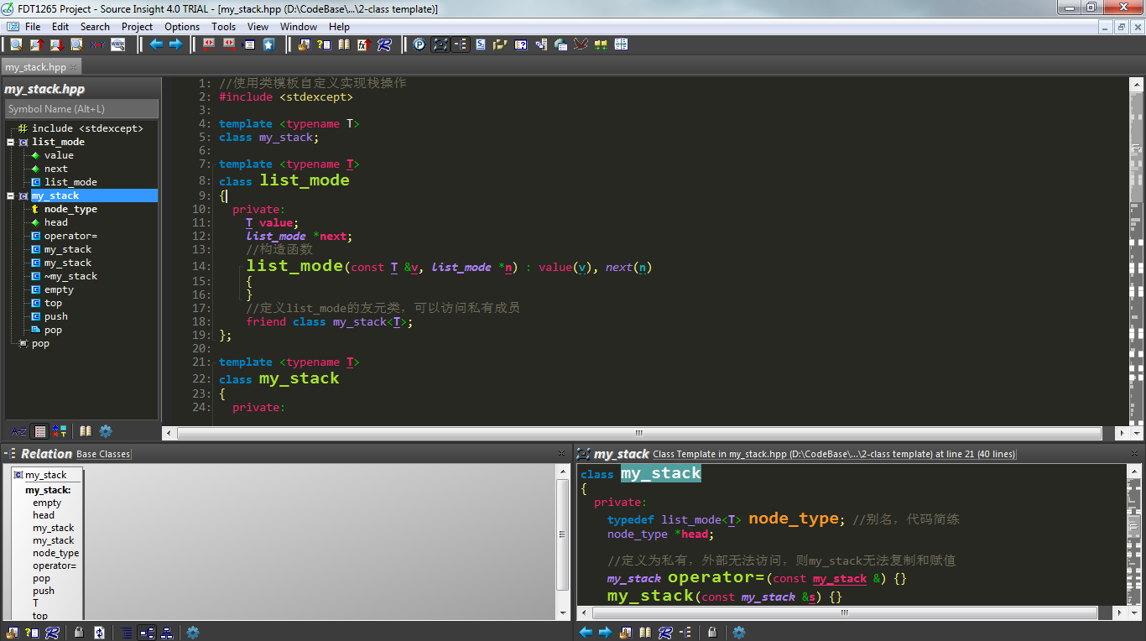The image size is (1146, 641).
Task: Click the bookmark star toolbar icon
Action: click(x=268, y=44)
